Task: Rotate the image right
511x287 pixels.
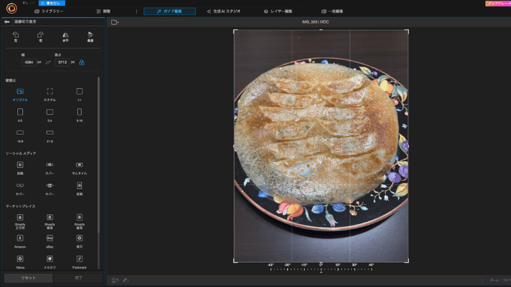Action: pyautogui.click(x=40, y=37)
